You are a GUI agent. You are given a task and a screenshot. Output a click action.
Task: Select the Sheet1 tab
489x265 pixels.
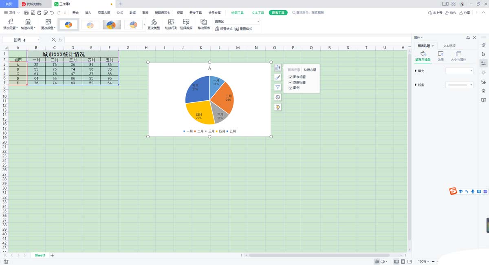[40, 255]
